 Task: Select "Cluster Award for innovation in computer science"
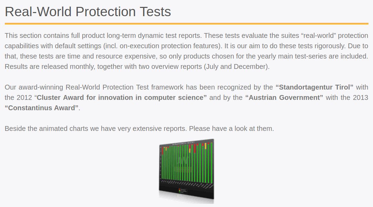(x=122, y=97)
